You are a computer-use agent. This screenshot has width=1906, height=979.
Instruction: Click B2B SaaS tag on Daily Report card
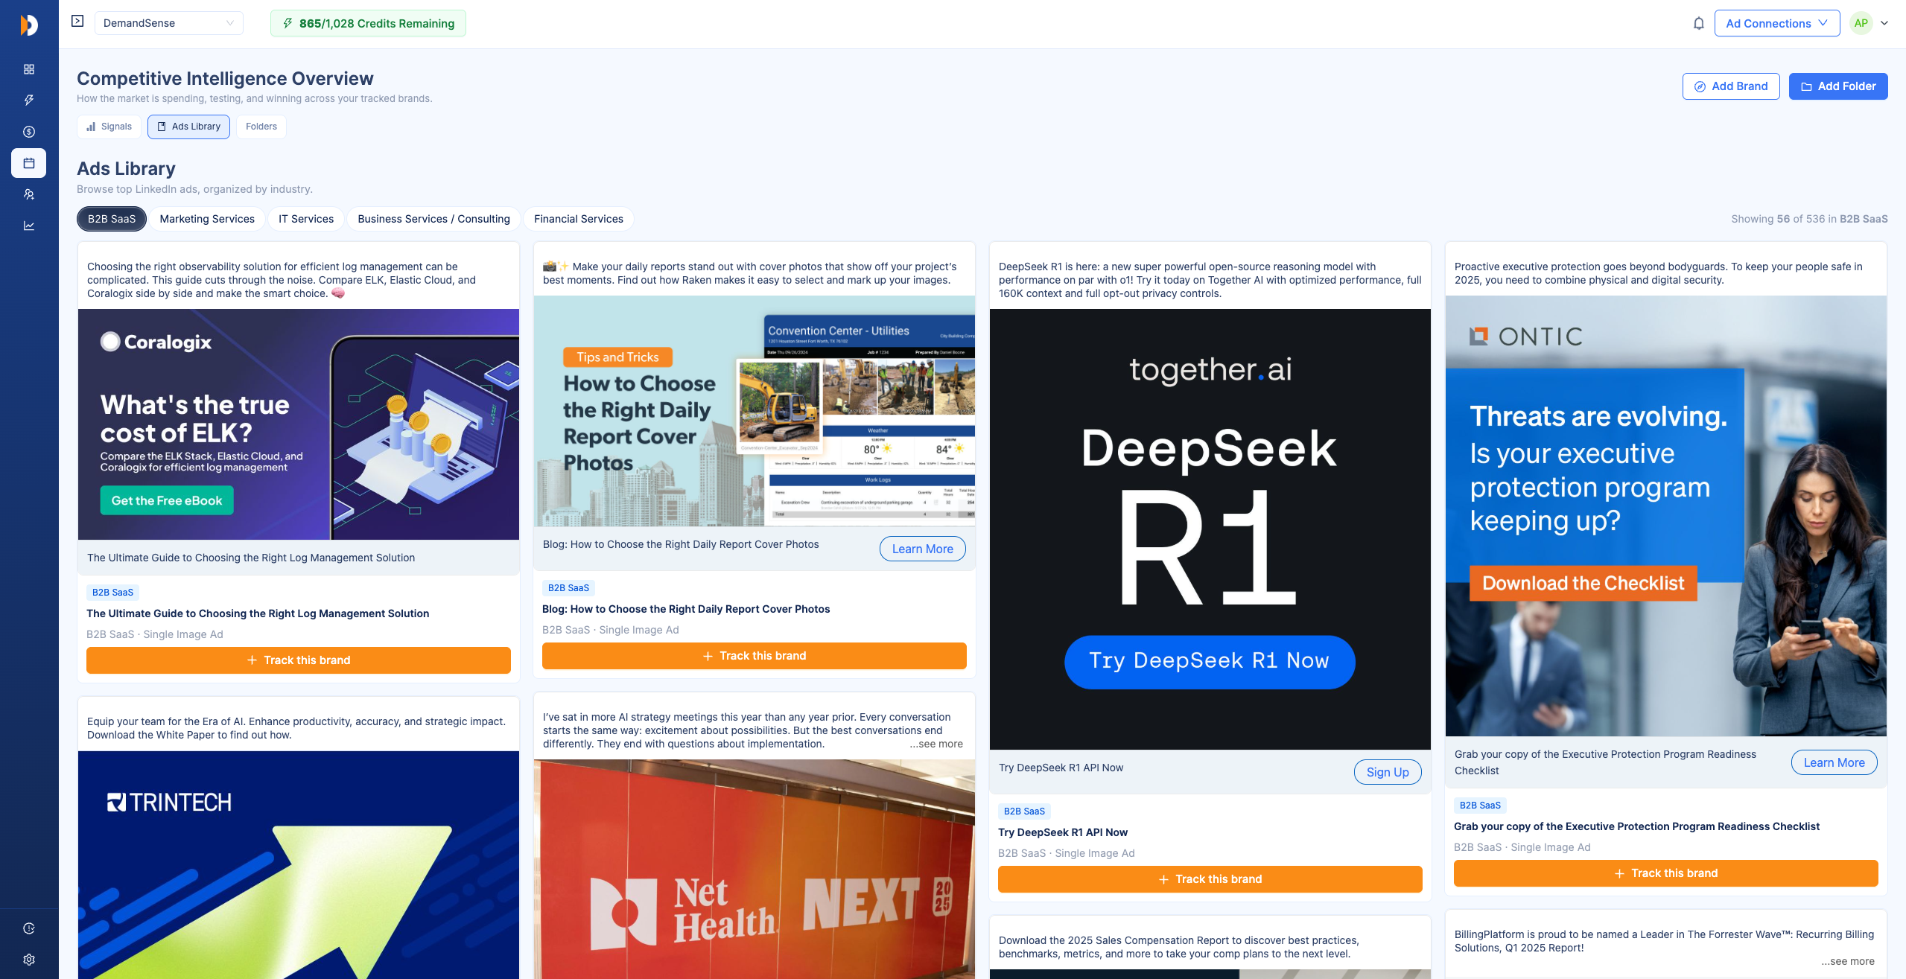[x=568, y=588]
